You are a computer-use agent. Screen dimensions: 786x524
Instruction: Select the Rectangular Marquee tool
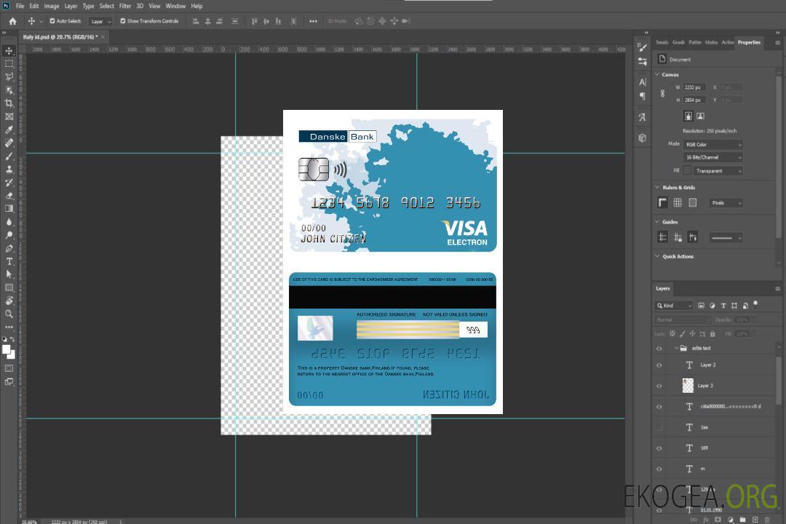click(9, 64)
